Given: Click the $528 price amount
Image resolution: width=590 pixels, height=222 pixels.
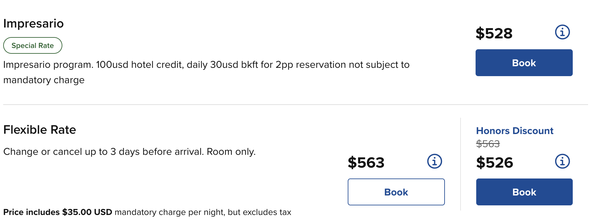Looking at the screenshot, I should coord(494,33).
